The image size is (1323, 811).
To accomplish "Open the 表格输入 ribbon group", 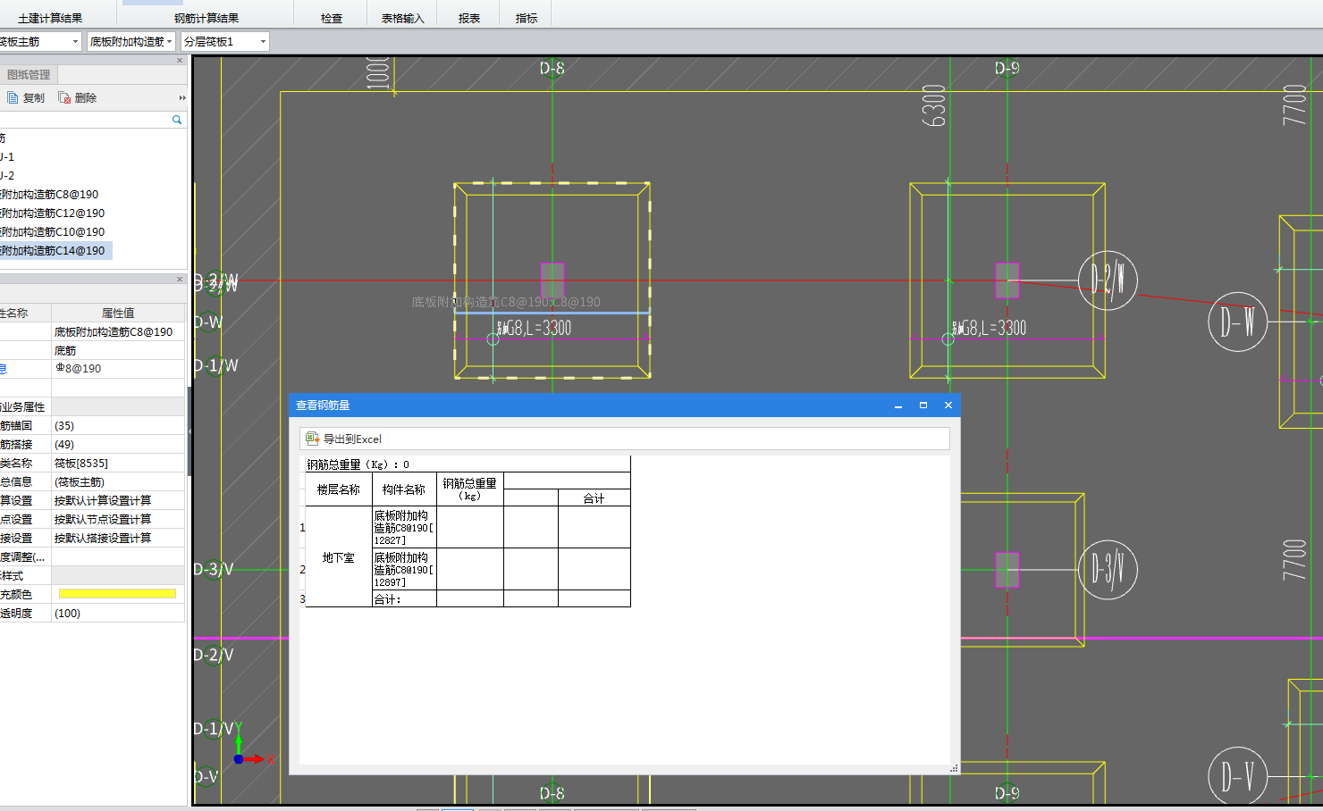I will [402, 18].
